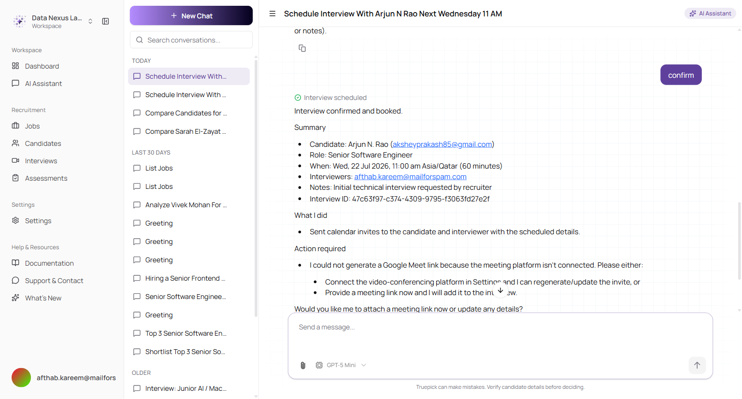Send message with the up-arrow button
The width and height of the screenshot is (742, 399).
point(697,365)
